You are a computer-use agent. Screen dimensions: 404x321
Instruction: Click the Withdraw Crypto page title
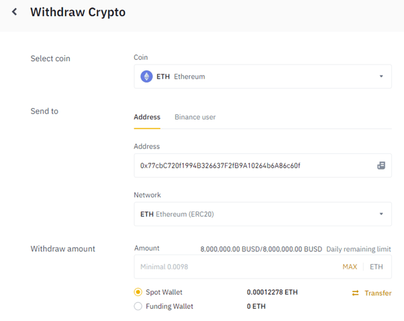pyautogui.click(x=78, y=12)
